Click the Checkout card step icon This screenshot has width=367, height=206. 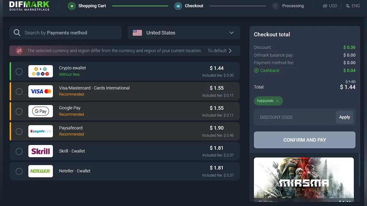pos(178,6)
